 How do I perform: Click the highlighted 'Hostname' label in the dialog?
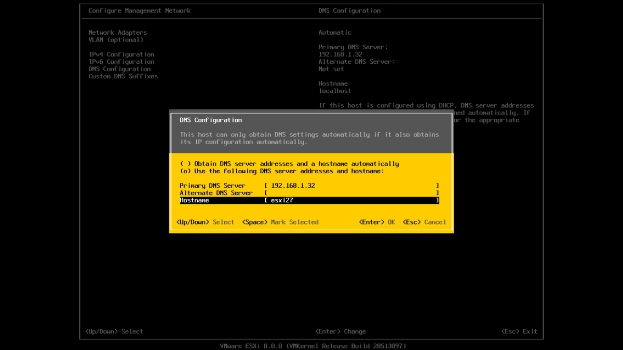(x=194, y=200)
